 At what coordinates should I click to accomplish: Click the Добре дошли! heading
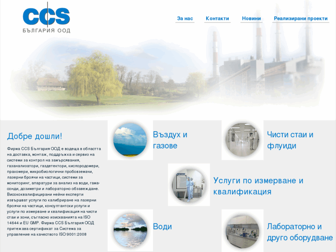(35, 136)
